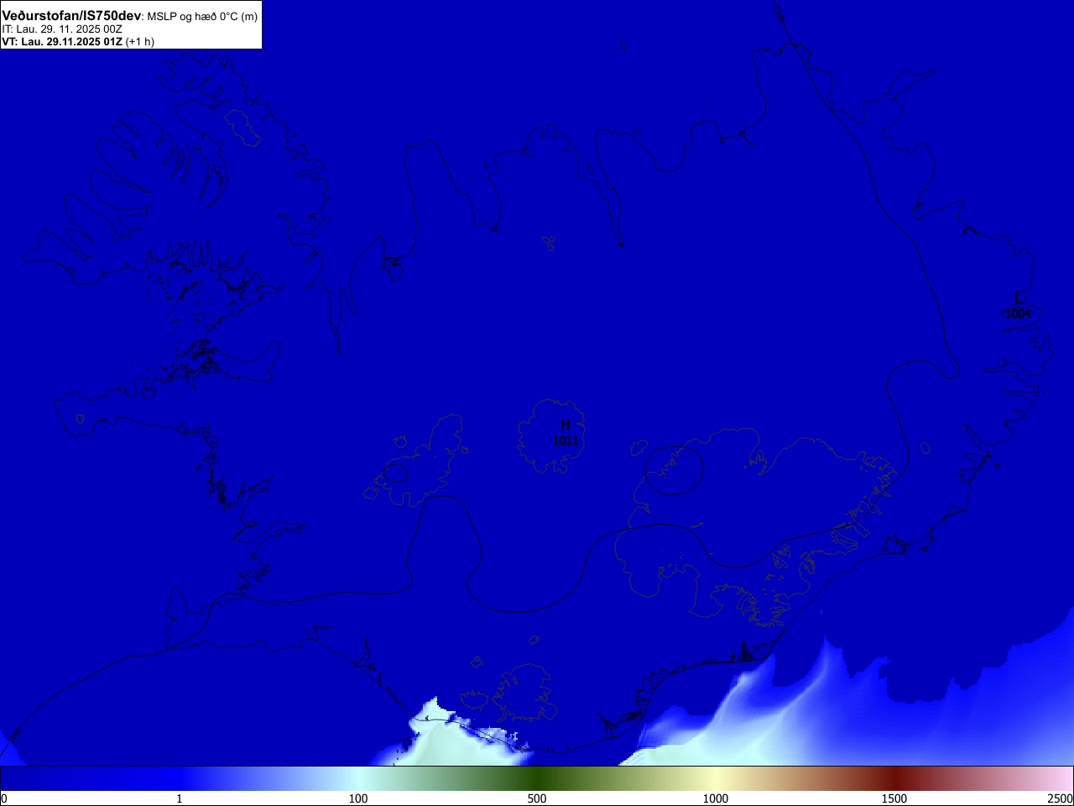Click the 'MSLP og hæð 0°C (m)' label
Viewport: 1074px width, 806px height.
[x=202, y=17]
